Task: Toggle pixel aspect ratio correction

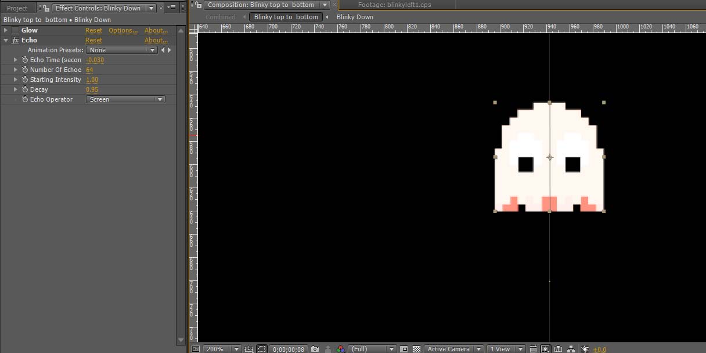Action: pyautogui.click(x=533, y=349)
